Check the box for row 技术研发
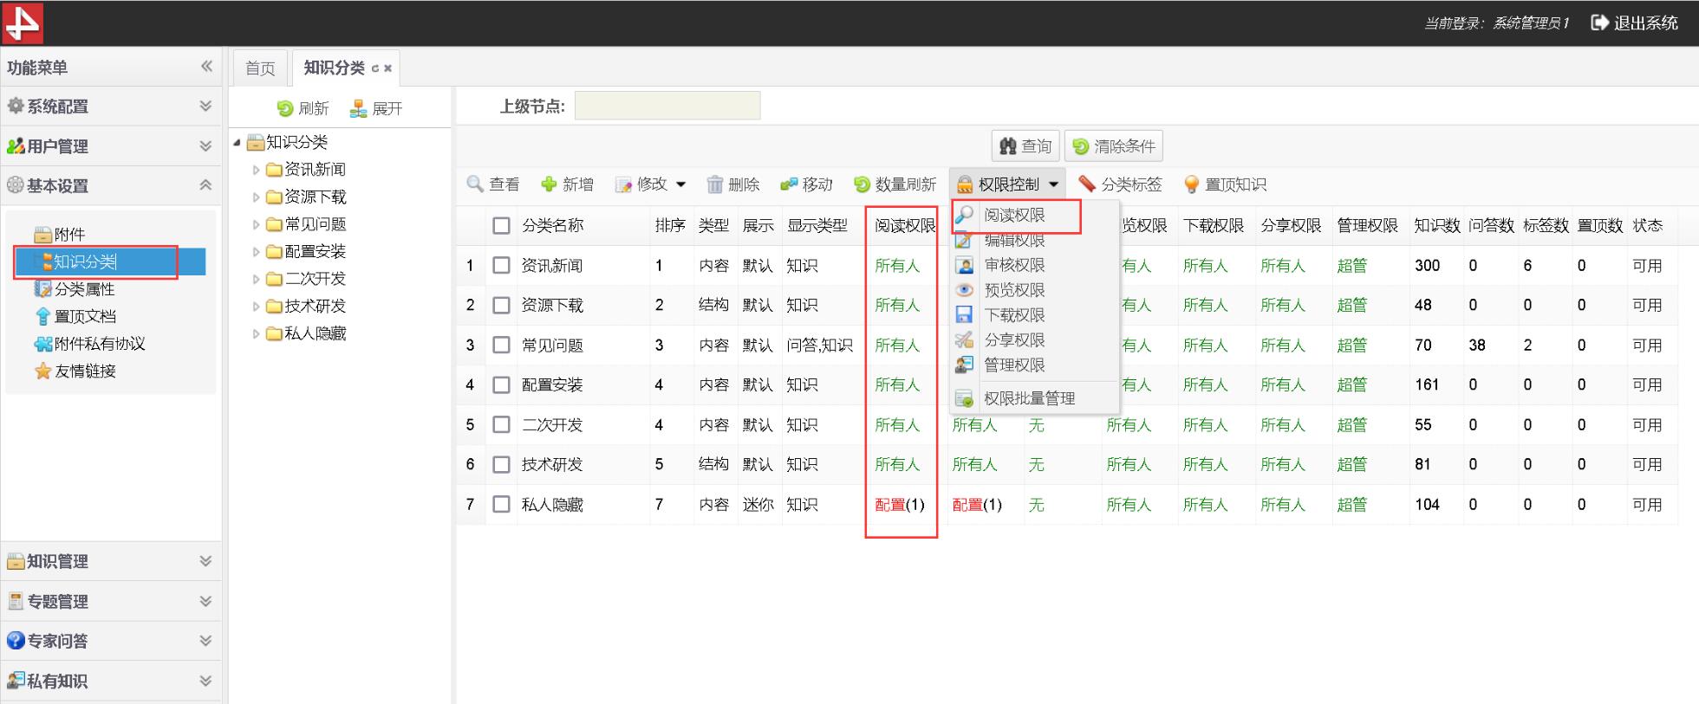1699x704 pixels. click(x=501, y=464)
